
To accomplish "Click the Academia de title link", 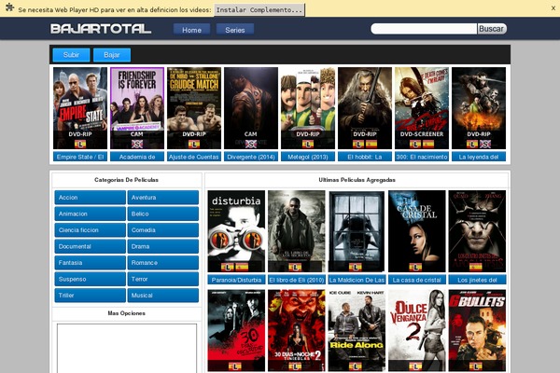I will (137, 157).
